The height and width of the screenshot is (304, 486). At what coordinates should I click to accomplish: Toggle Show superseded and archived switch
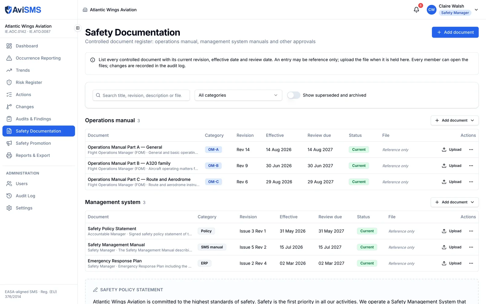(294, 95)
